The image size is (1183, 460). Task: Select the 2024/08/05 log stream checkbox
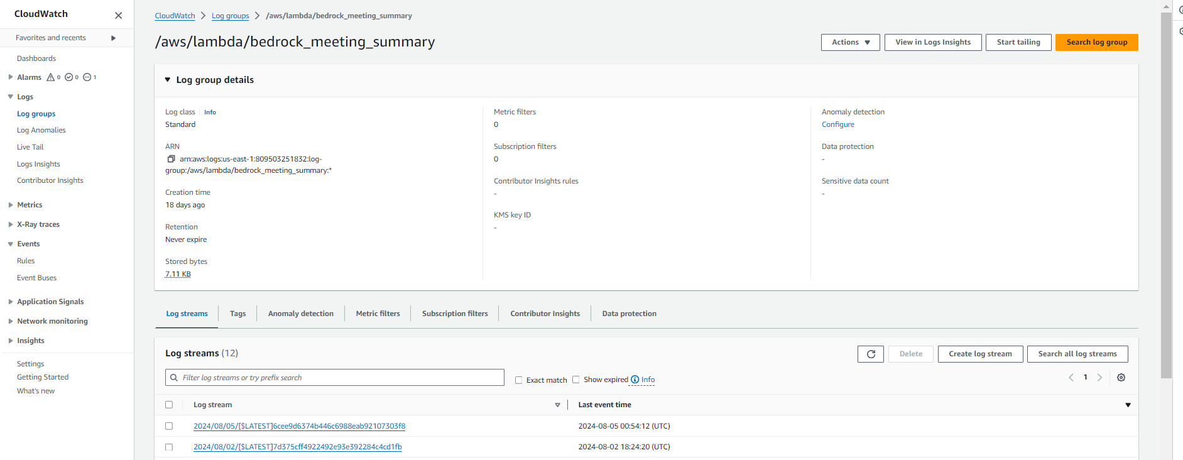point(169,426)
